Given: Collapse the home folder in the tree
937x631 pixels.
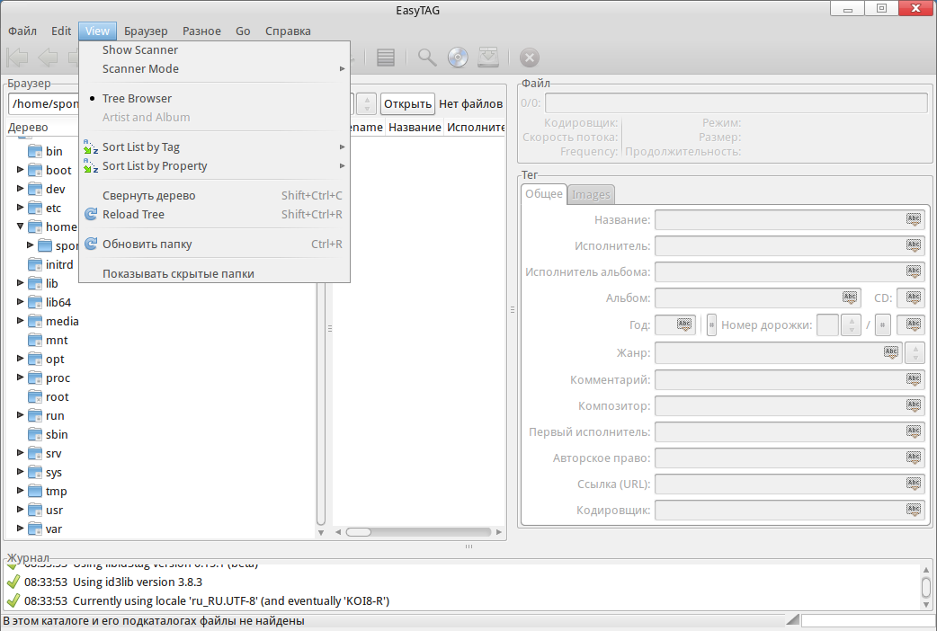Looking at the screenshot, I should click(21, 227).
